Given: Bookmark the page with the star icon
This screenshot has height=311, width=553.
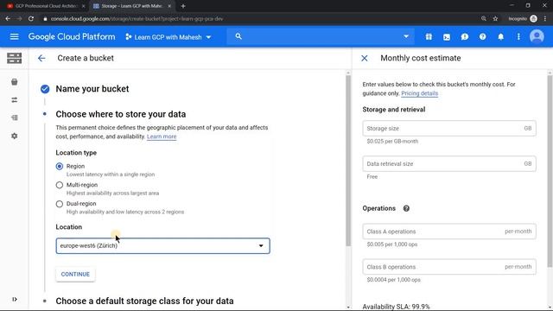Looking at the screenshot, I should pyautogui.click(x=495, y=19).
